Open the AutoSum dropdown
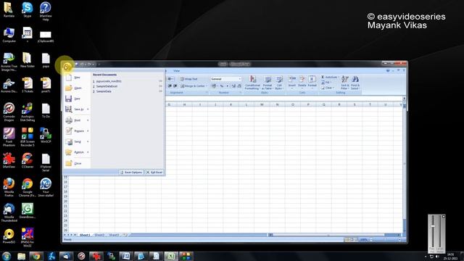The height and width of the screenshot is (261, 464). click(338, 78)
